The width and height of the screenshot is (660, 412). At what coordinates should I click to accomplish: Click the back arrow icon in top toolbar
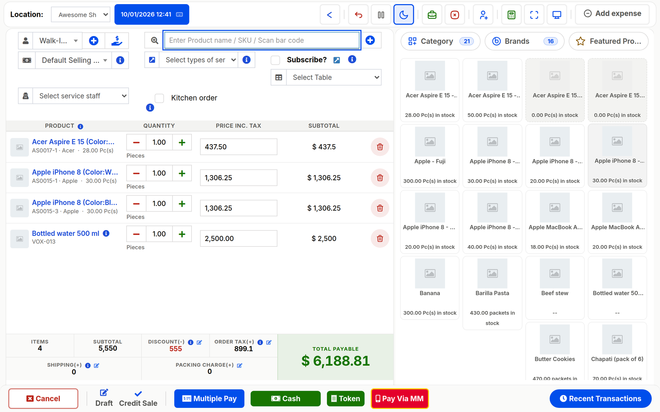pyautogui.click(x=330, y=15)
